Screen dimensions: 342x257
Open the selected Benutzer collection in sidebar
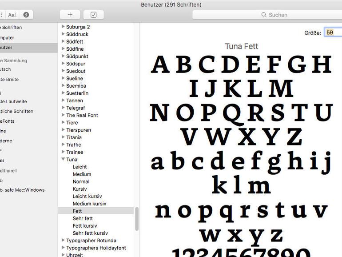click(x=29, y=48)
